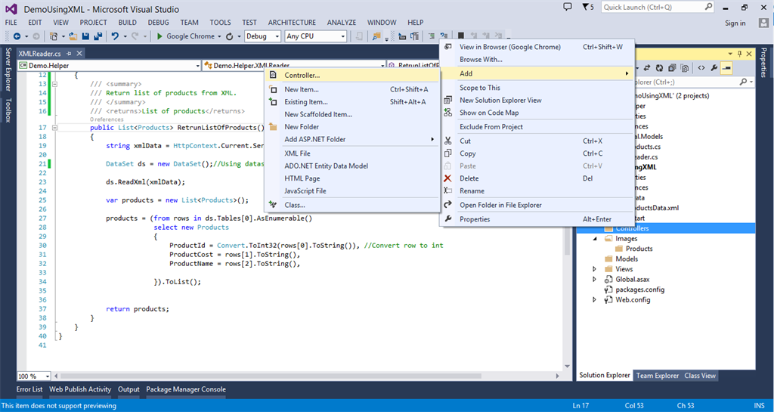Toggle auto-hide pin on Solution Explorer panel

pos(739,54)
